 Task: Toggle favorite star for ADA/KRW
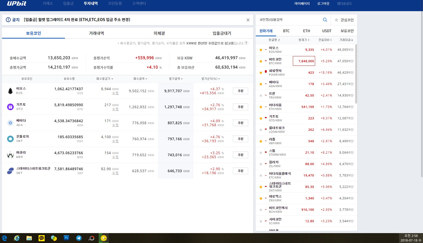tap(261, 84)
